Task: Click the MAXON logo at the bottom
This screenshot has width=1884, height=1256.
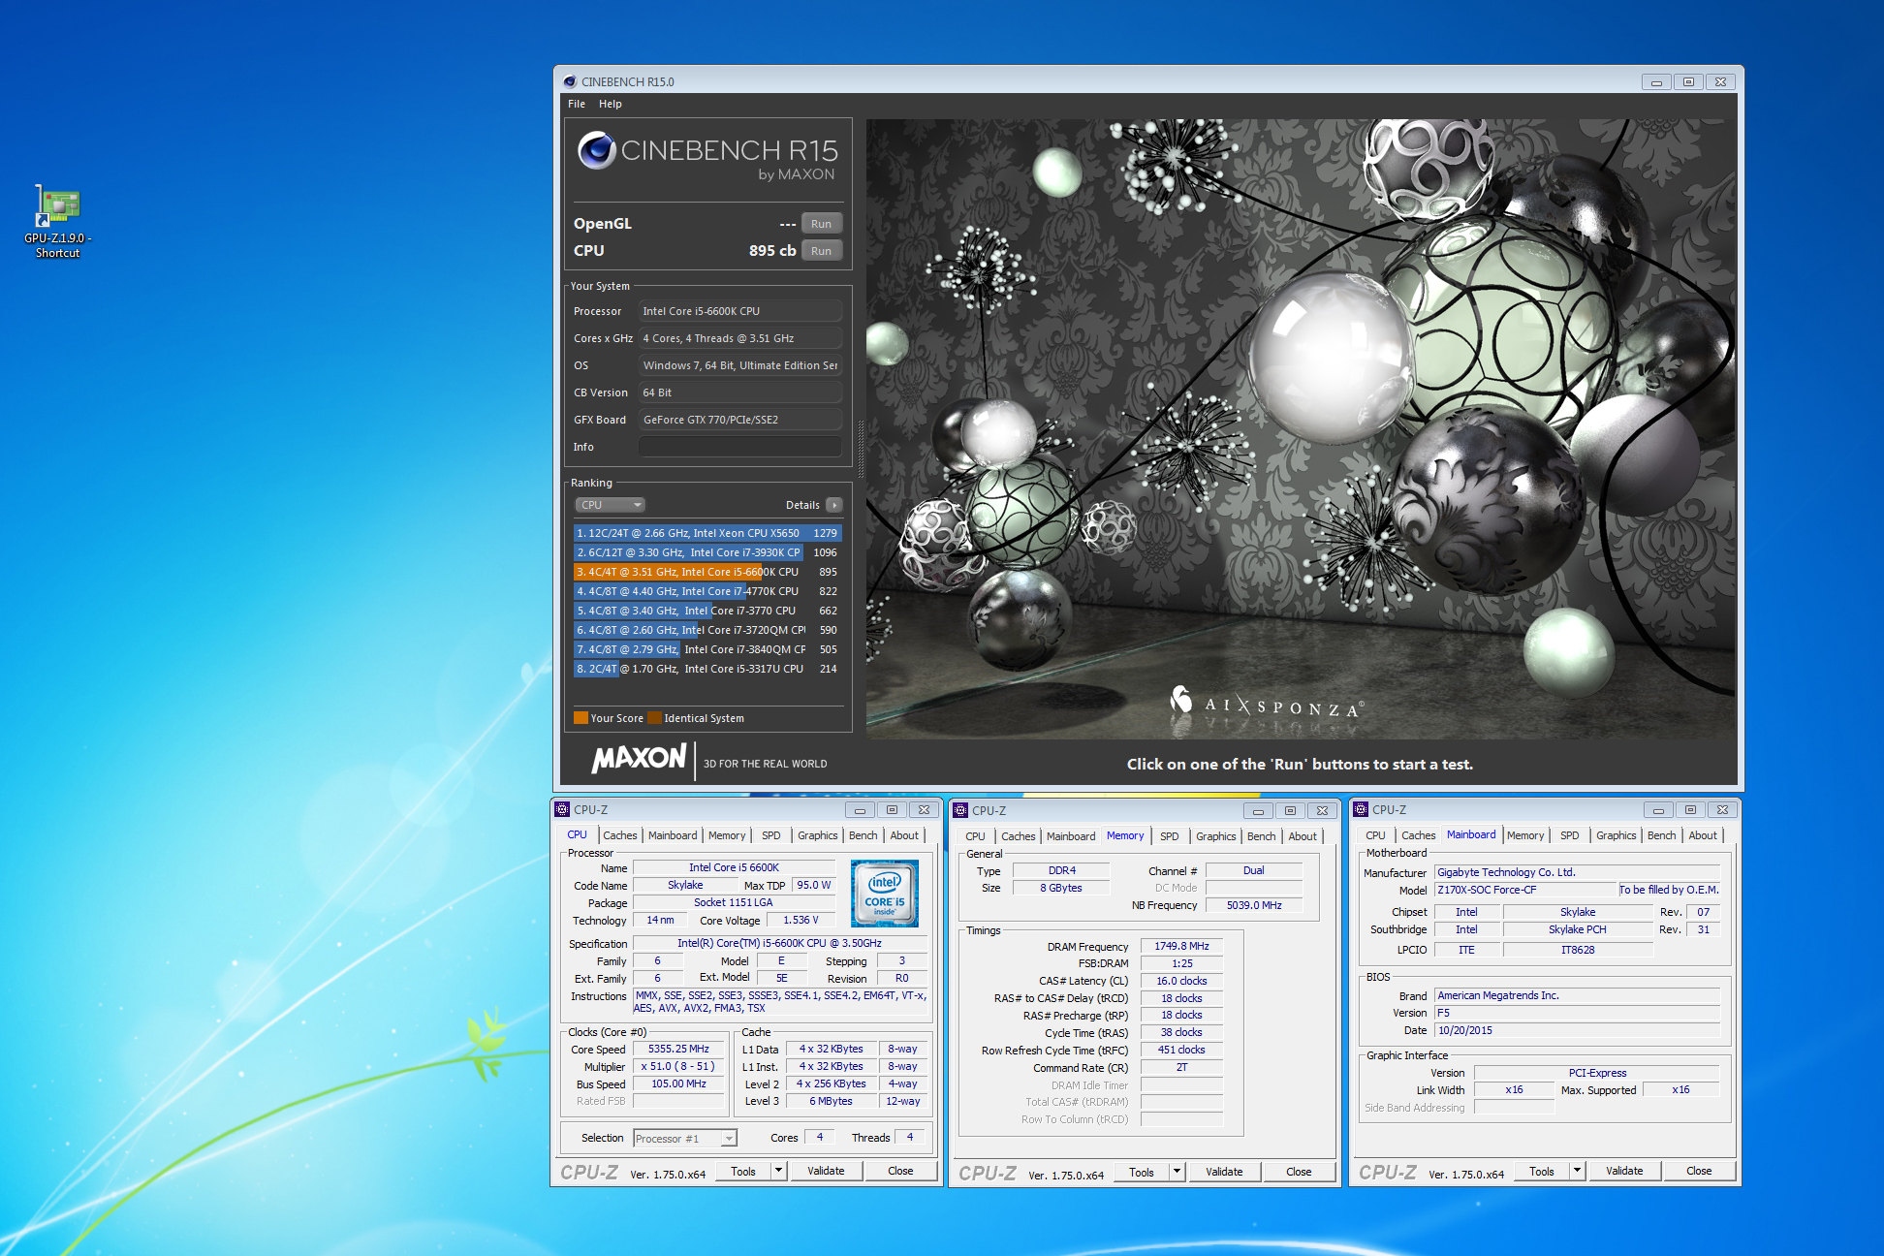Action: [x=640, y=758]
